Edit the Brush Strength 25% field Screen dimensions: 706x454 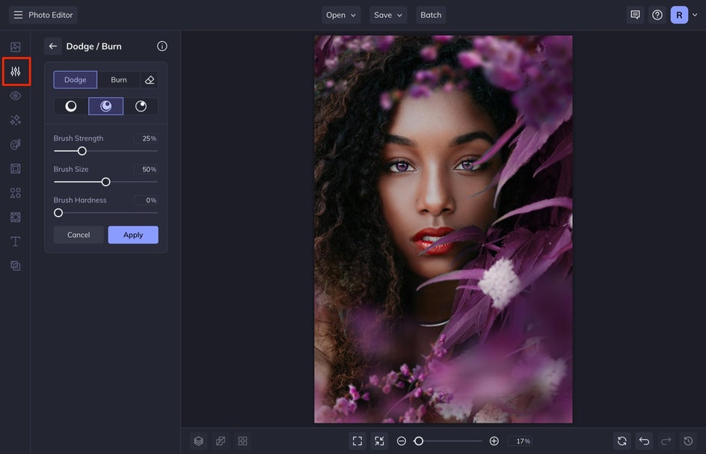click(147, 138)
